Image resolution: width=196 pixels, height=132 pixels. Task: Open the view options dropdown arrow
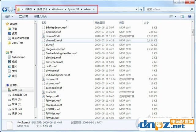pyautogui.click(x=175, y=16)
